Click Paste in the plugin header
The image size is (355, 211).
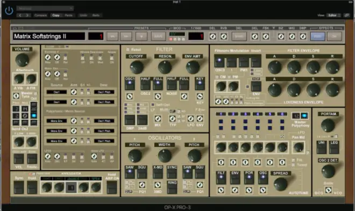(69, 15)
